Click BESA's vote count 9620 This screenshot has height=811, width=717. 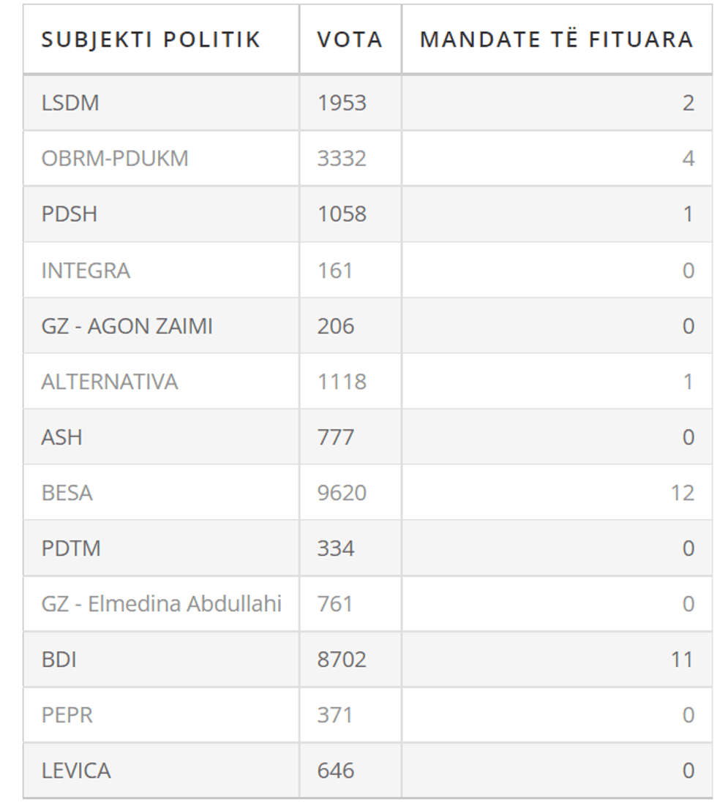click(x=342, y=493)
